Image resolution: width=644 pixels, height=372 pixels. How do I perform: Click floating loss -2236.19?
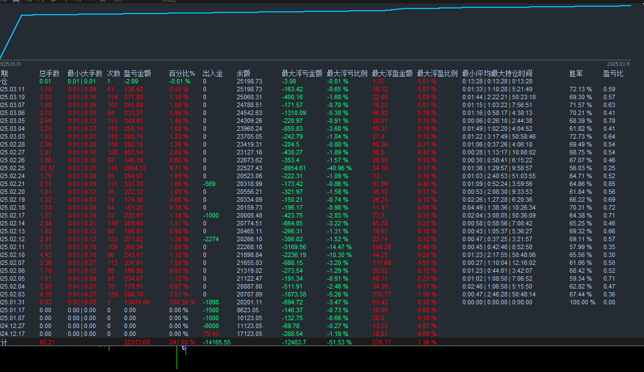294,255
